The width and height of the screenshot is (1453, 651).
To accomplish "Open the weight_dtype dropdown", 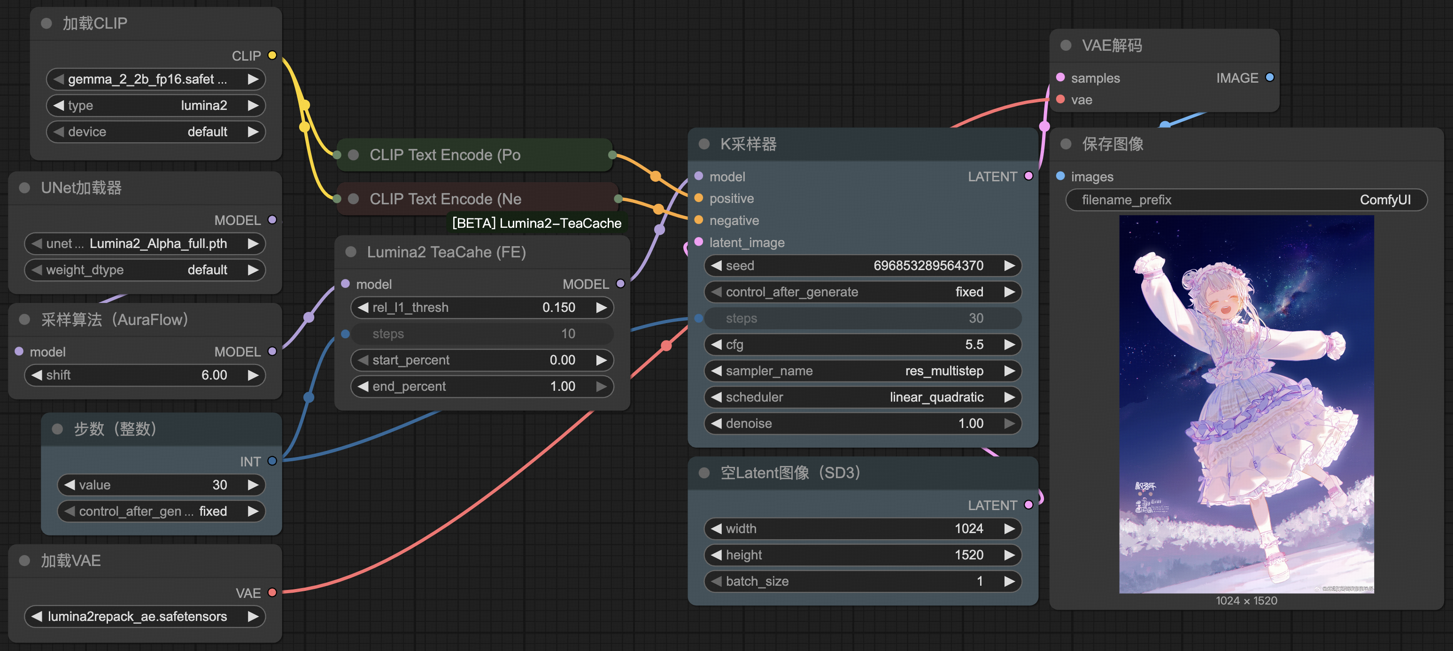I will pyautogui.click(x=145, y=270).
